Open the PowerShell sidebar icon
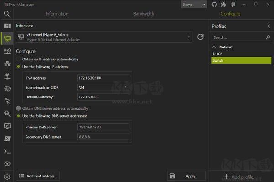 point(7,139)
